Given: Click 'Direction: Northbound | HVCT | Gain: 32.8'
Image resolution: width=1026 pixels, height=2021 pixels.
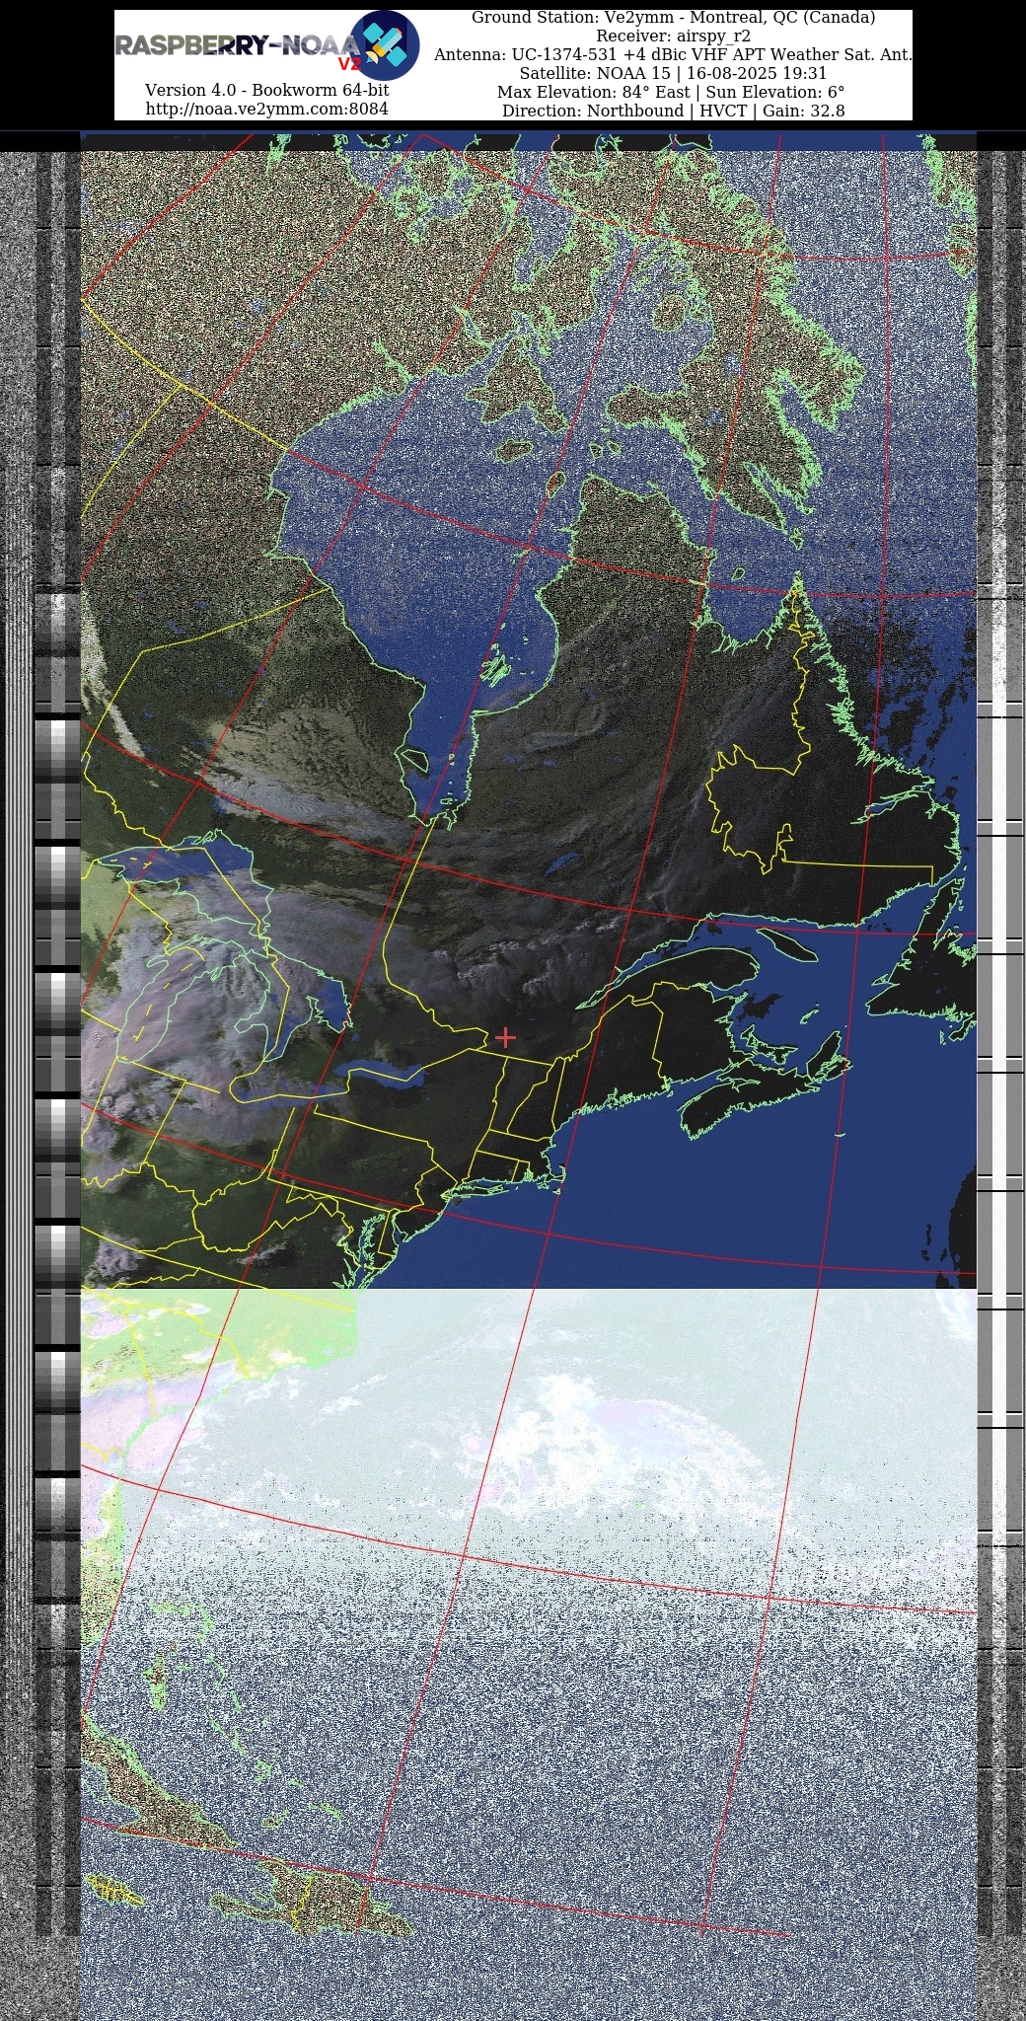Looking at the screenshot, I should pyautogui.click(x=673, y=111).
